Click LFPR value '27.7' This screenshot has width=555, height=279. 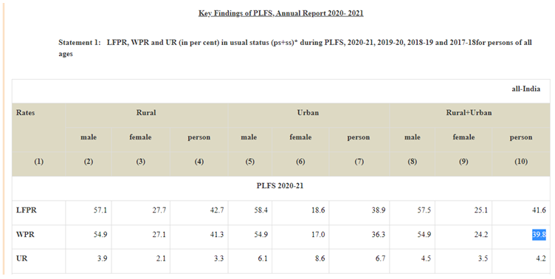159,210
